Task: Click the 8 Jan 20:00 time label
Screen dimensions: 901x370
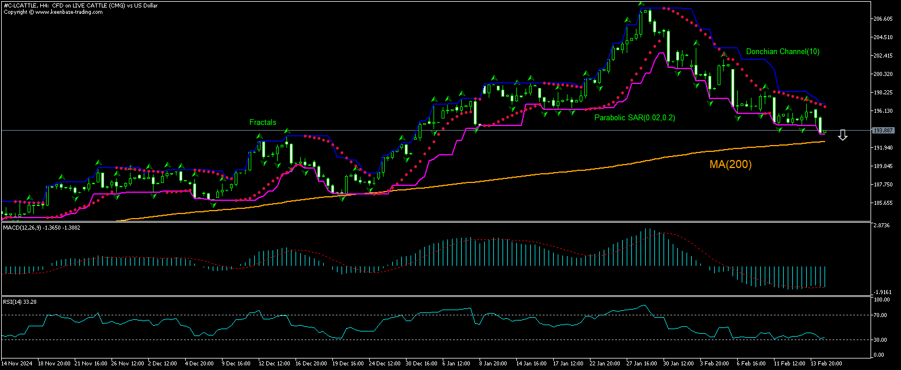Action: [x=493, y=364]
